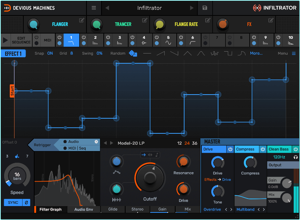
Task: Switch to next filter model arrow
Action: coord(112,143)
